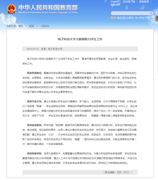Screen dimensions: 158x180
Task: Switch to the English version
Action: click(114, 2)
